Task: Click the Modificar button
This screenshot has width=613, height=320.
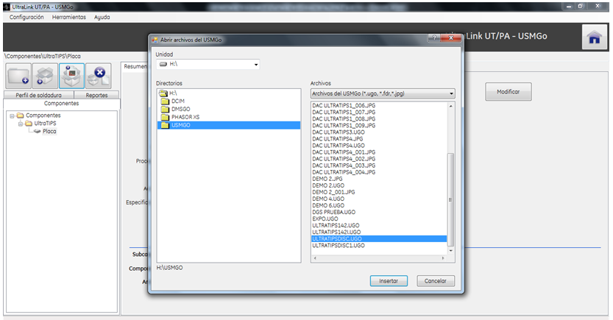Action: tap(509, 92)
